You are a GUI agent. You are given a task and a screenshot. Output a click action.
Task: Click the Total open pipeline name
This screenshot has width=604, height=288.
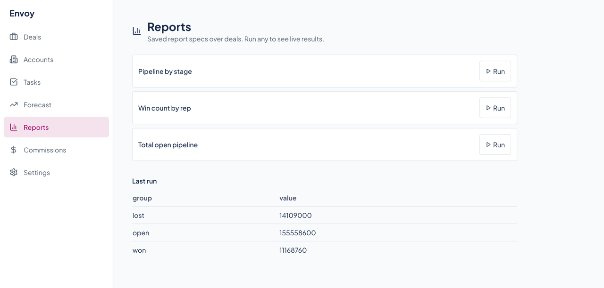pos(168,145)
